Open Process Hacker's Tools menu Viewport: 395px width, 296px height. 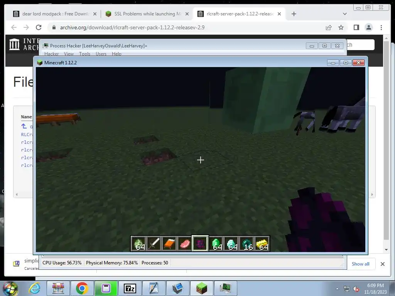coord(84,54)
